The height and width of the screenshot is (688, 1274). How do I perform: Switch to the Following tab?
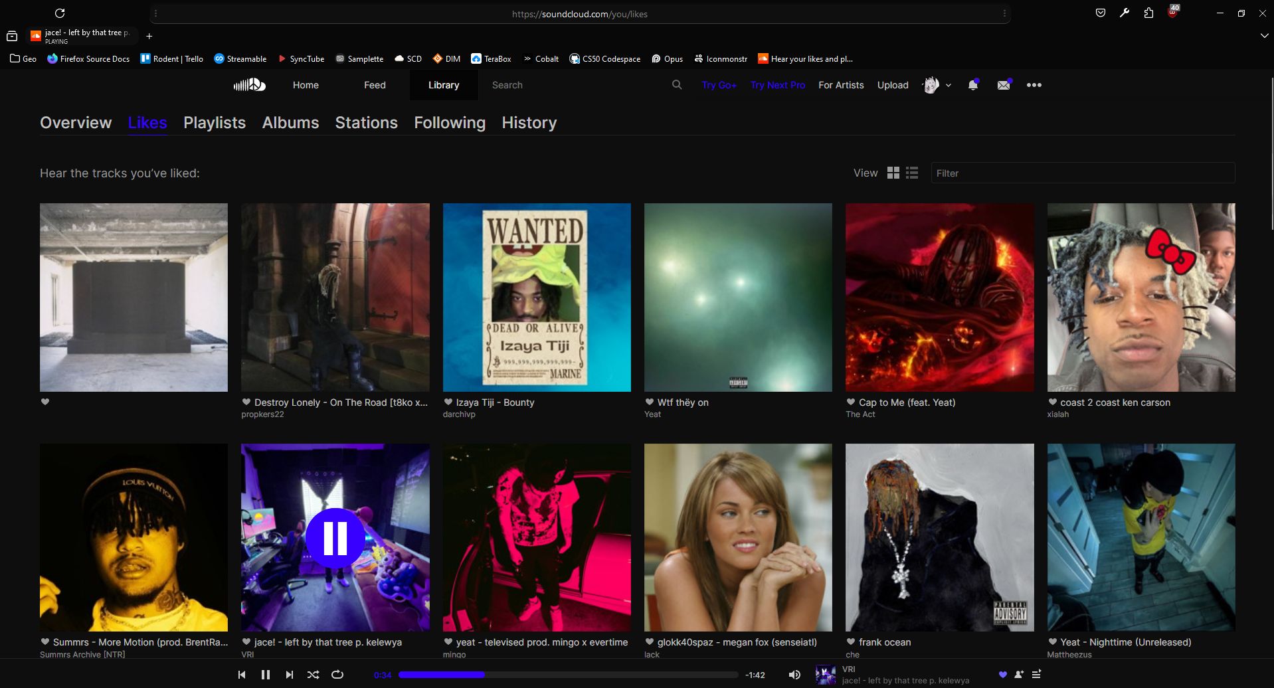click(450, 123)
